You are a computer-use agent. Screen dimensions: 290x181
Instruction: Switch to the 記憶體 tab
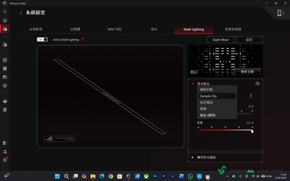pyautogui.click(x=75, y=29)
